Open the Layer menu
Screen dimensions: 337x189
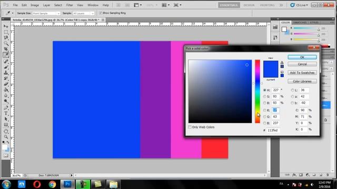[46, 5]
